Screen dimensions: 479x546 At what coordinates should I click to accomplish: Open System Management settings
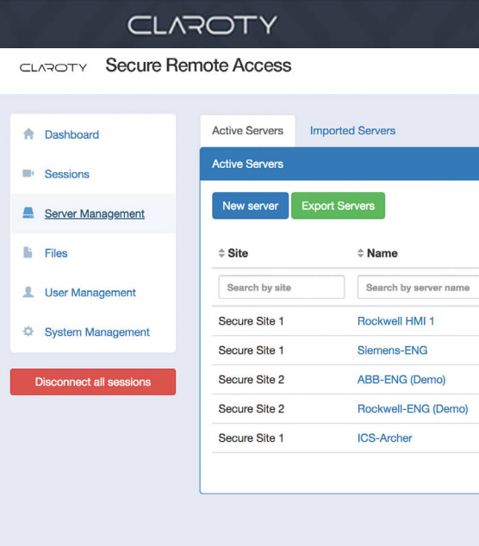[97, 332]
